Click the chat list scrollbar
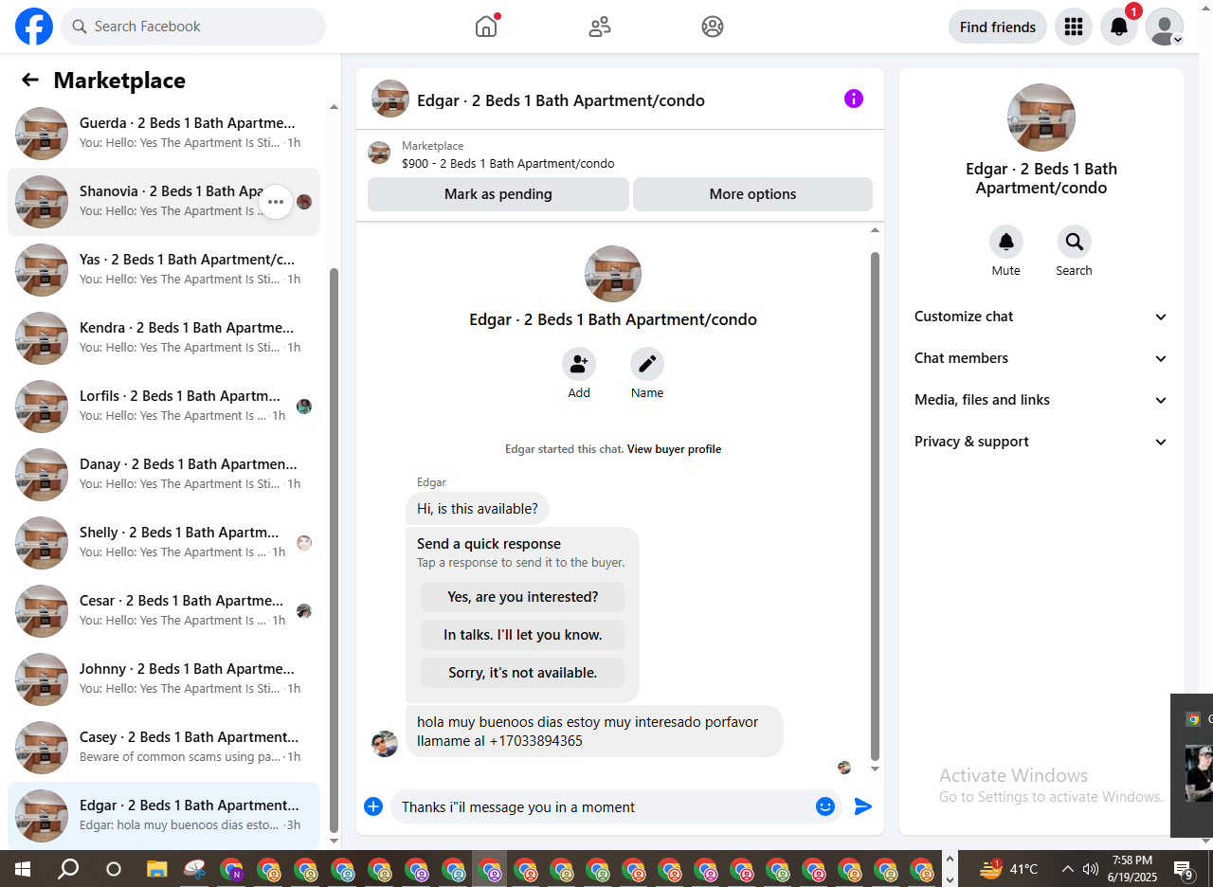1213x887 pixels. [334, 550]
